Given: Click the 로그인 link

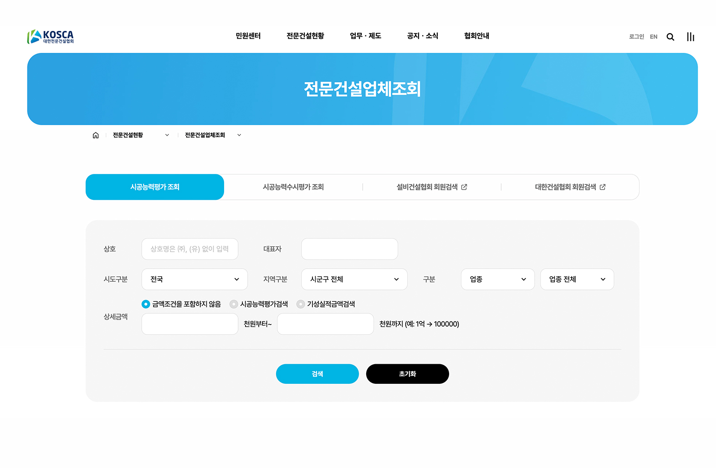Looking at the screenshot, I should pos(636,37).
